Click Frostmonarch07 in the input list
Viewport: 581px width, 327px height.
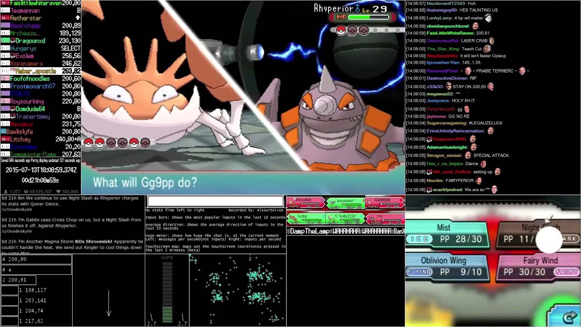pyautogui.click(x=33, y=86)
